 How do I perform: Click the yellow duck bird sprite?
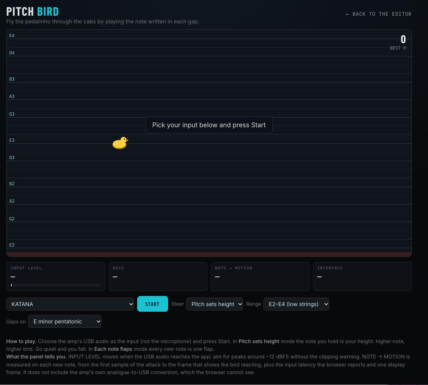tap(120, 143)
